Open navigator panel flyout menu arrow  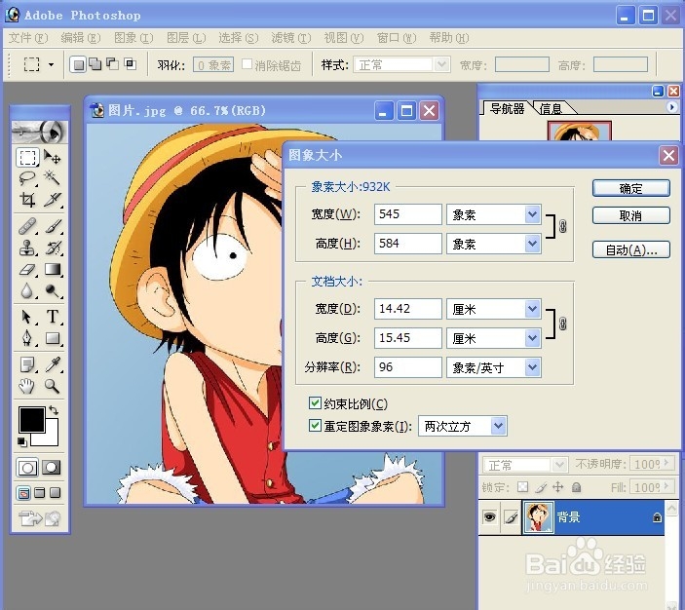(672, 106)
